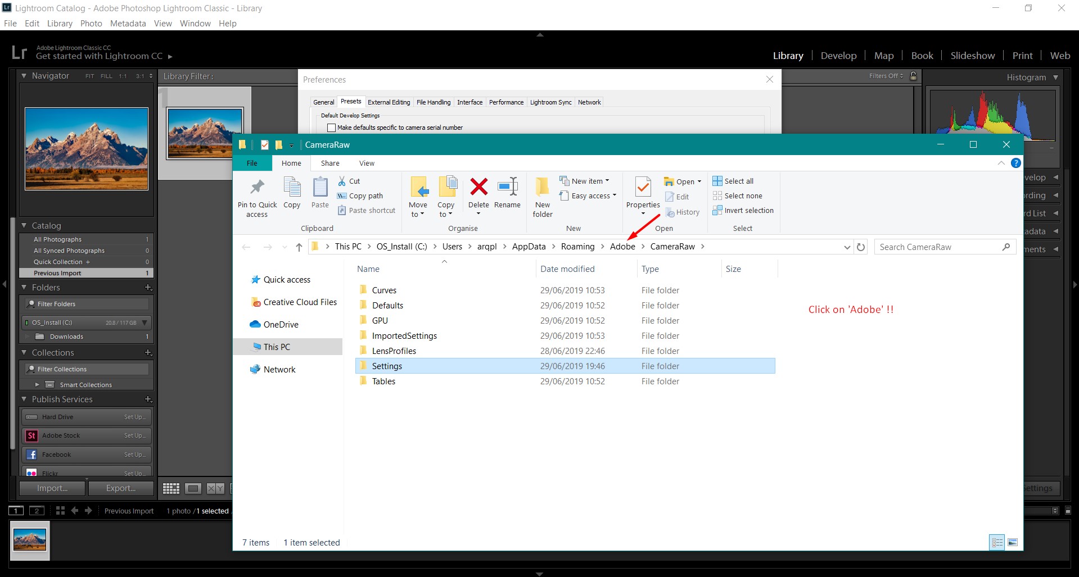Click Pin to Quick access icon
Viewport: 1079px width, 577px height.
pos(257,187)
